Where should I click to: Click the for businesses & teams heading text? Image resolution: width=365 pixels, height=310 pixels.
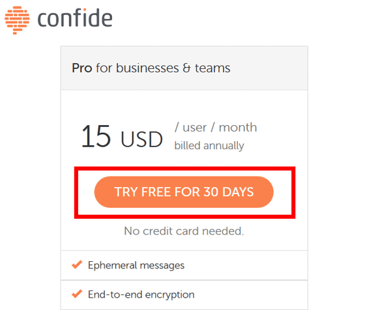163,68
